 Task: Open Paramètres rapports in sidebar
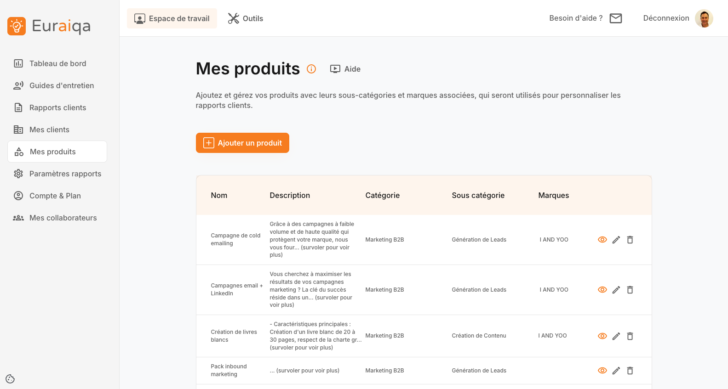(x=65, y=174)
